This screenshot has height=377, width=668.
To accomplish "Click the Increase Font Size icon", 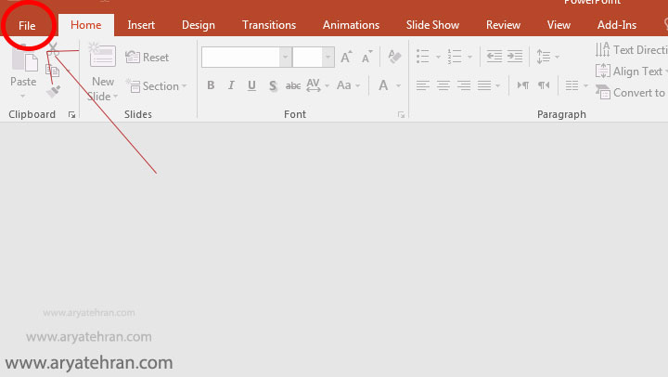I will (x=346, y=58).
